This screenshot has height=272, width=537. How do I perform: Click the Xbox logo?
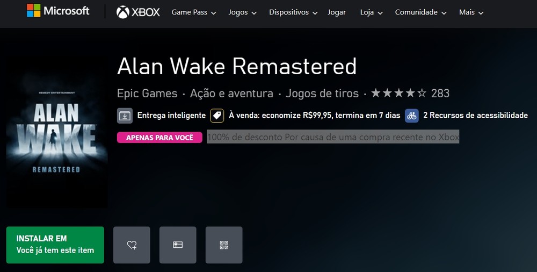(138, 12)
